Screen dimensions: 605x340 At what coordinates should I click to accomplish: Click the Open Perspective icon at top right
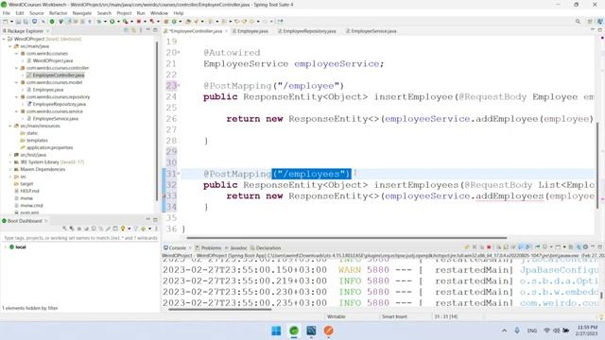590,22
